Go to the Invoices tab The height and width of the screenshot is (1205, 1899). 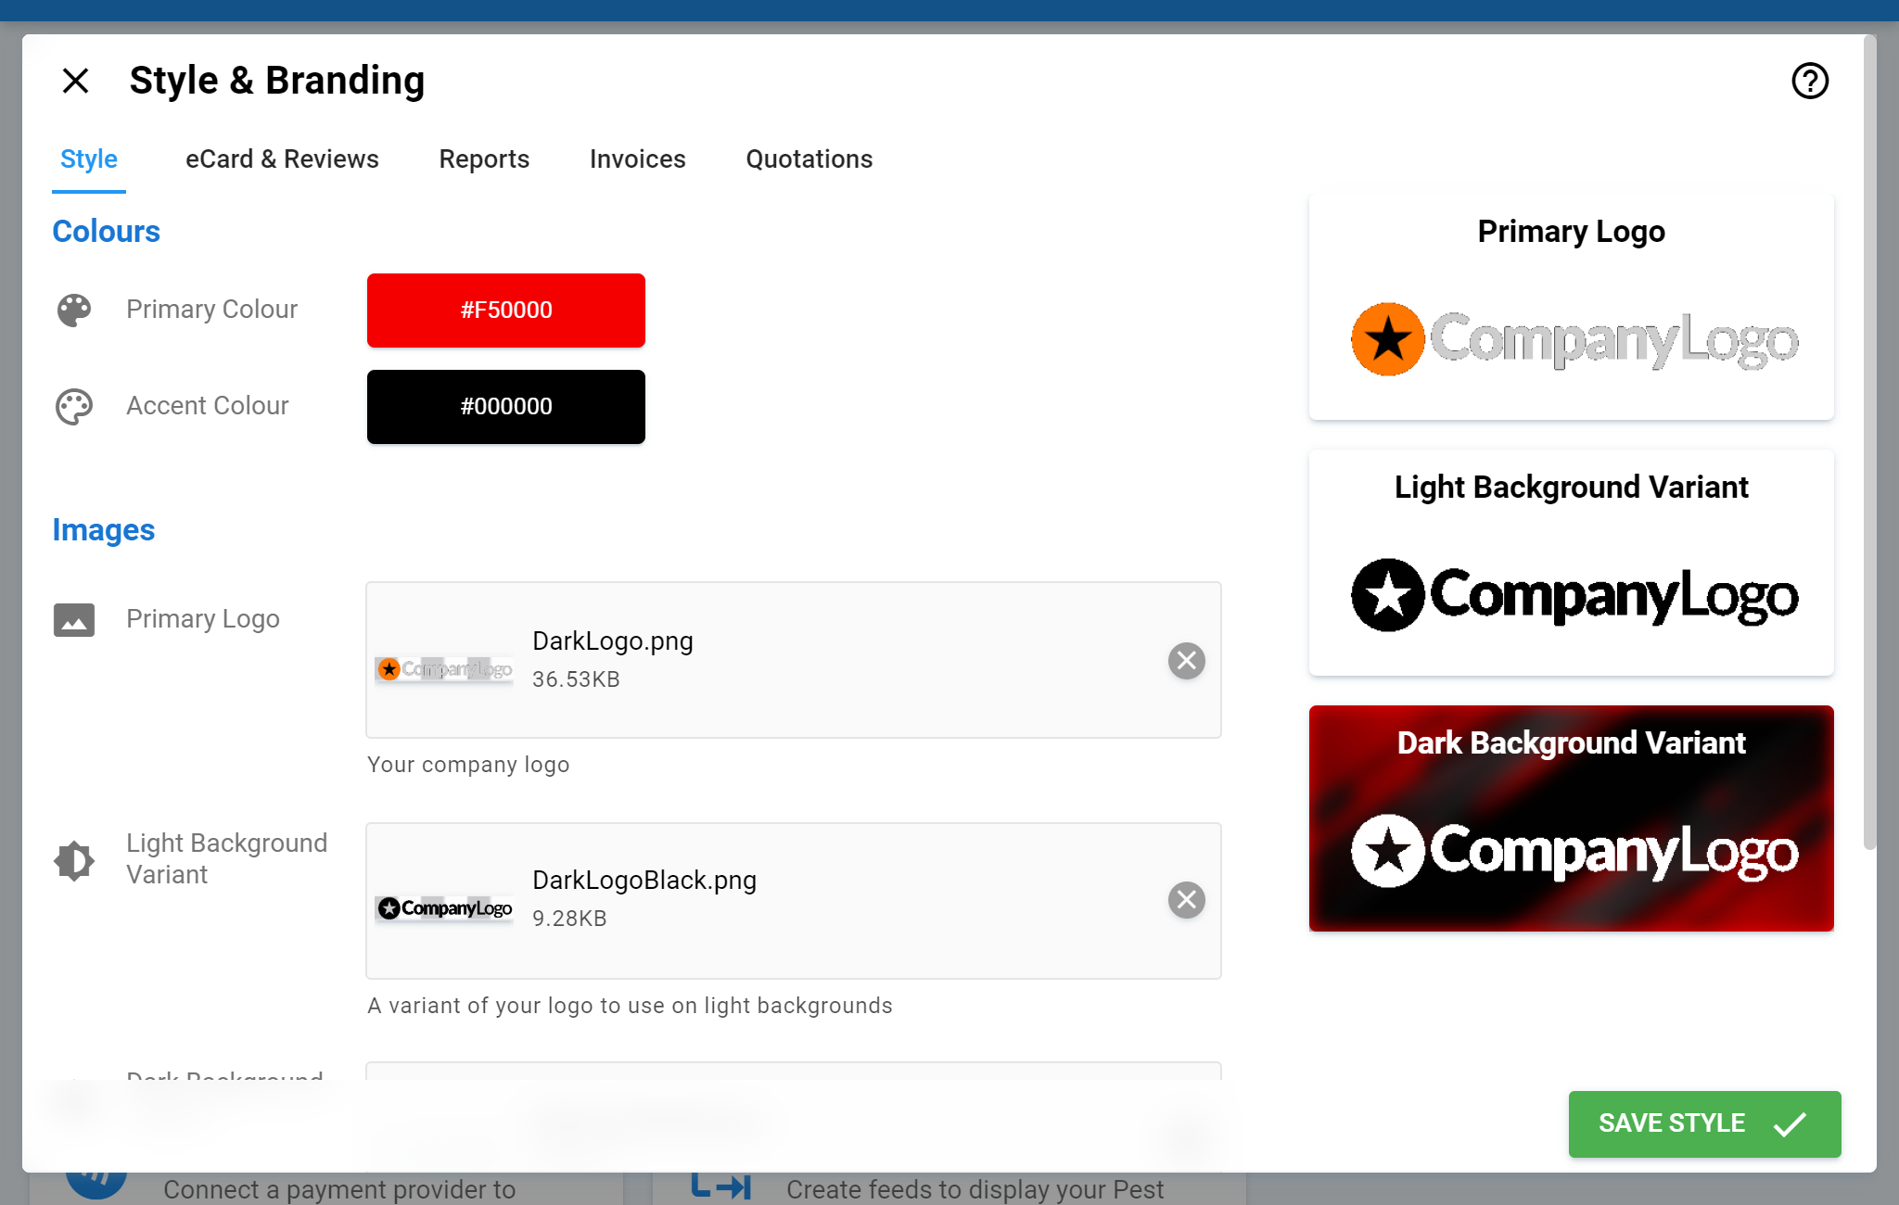(x=637, y=159)
